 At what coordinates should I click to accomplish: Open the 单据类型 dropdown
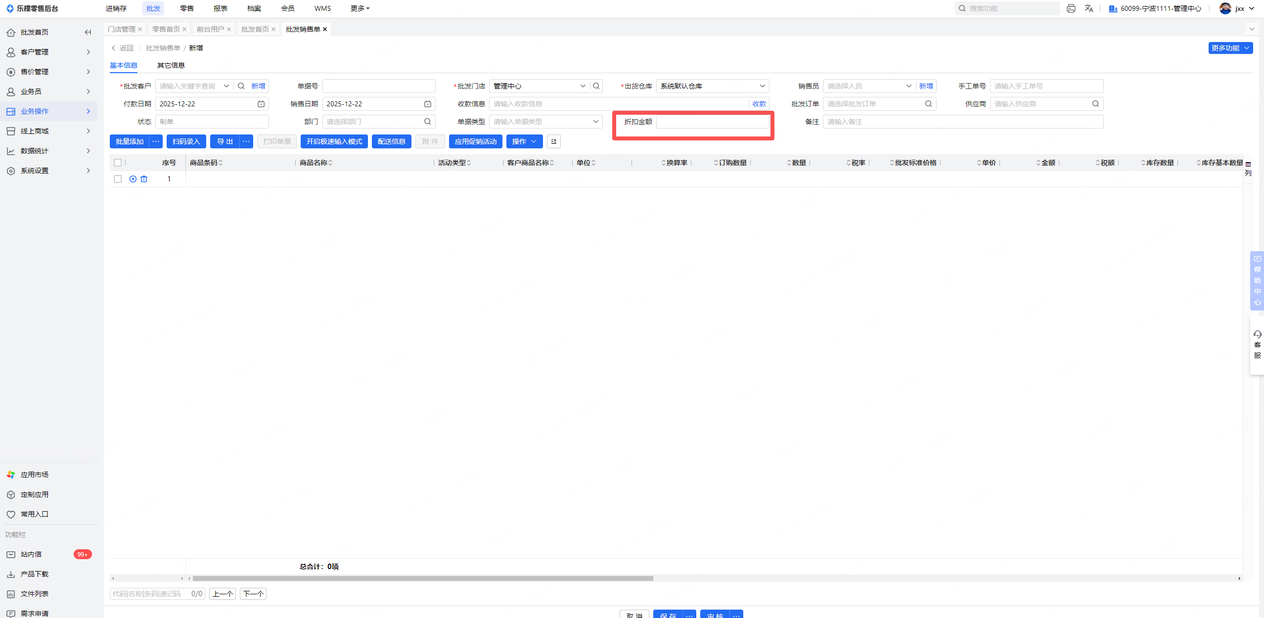point(595,122)
